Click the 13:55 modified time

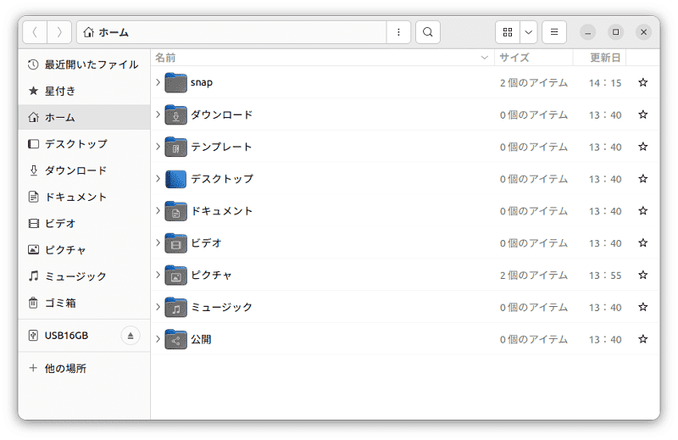point(605,276)
